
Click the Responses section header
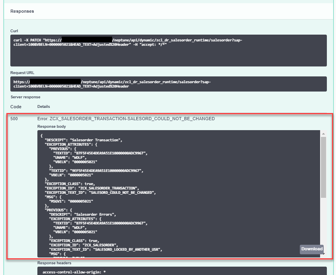pyautogui.click(x=22, y=11)
